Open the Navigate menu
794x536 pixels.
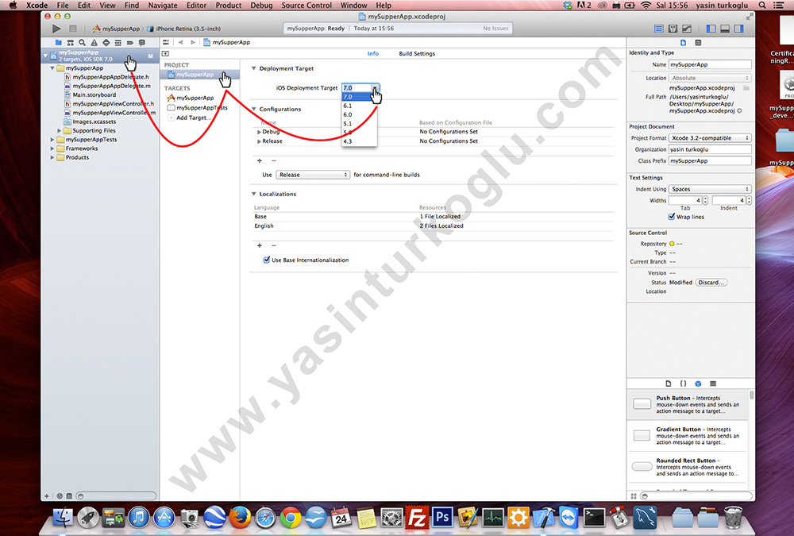(x=163, y=5)
